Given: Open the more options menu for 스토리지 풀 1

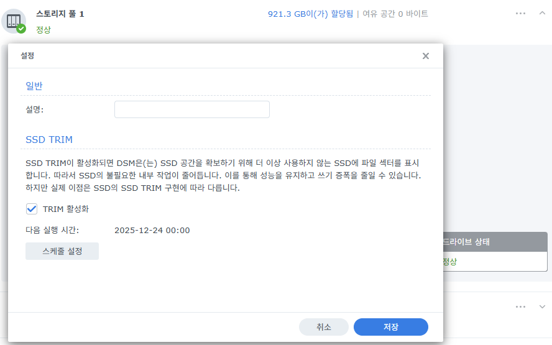Looking at the screenshot, I should coord(520,14).
